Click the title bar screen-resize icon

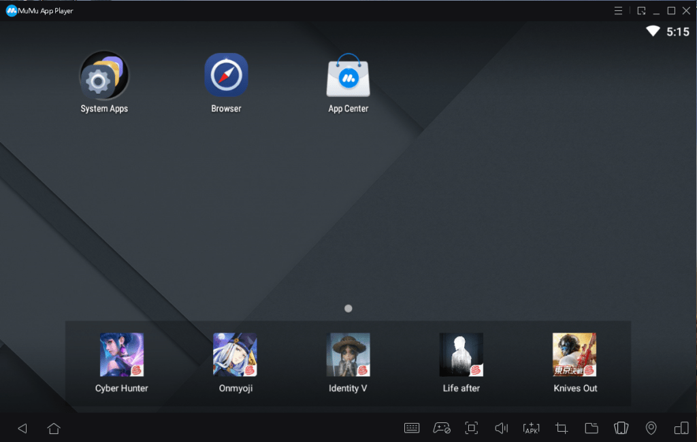(x=641, y=11)
